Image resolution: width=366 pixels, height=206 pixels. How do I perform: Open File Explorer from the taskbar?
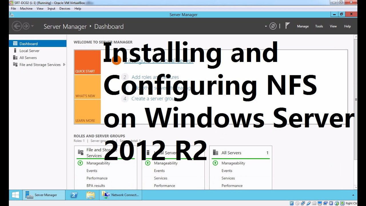[x=90, y=195]
